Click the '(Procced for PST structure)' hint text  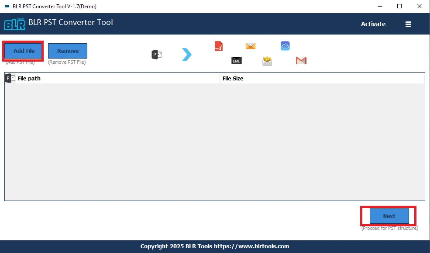pos(390,228)
